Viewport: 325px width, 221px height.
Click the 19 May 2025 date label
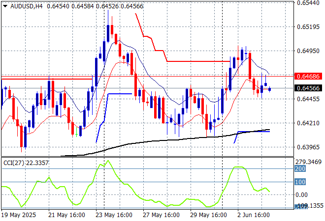[x=20, y=215]
